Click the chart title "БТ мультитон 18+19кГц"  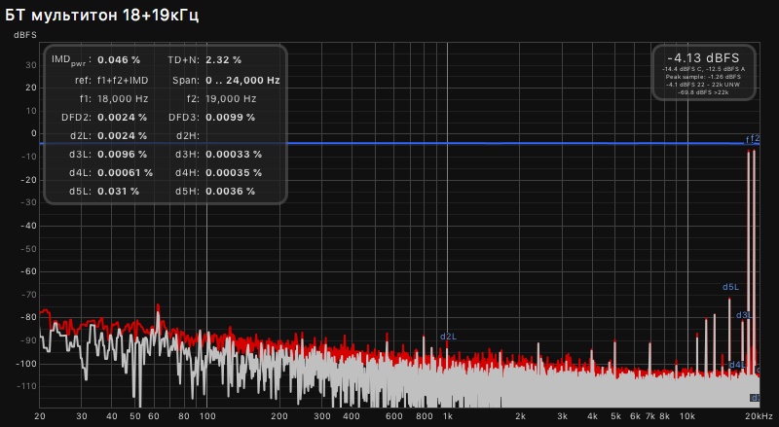point(102,16)
